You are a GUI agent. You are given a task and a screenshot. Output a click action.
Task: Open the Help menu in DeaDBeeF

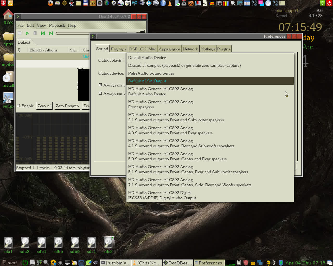click(72, 25)
